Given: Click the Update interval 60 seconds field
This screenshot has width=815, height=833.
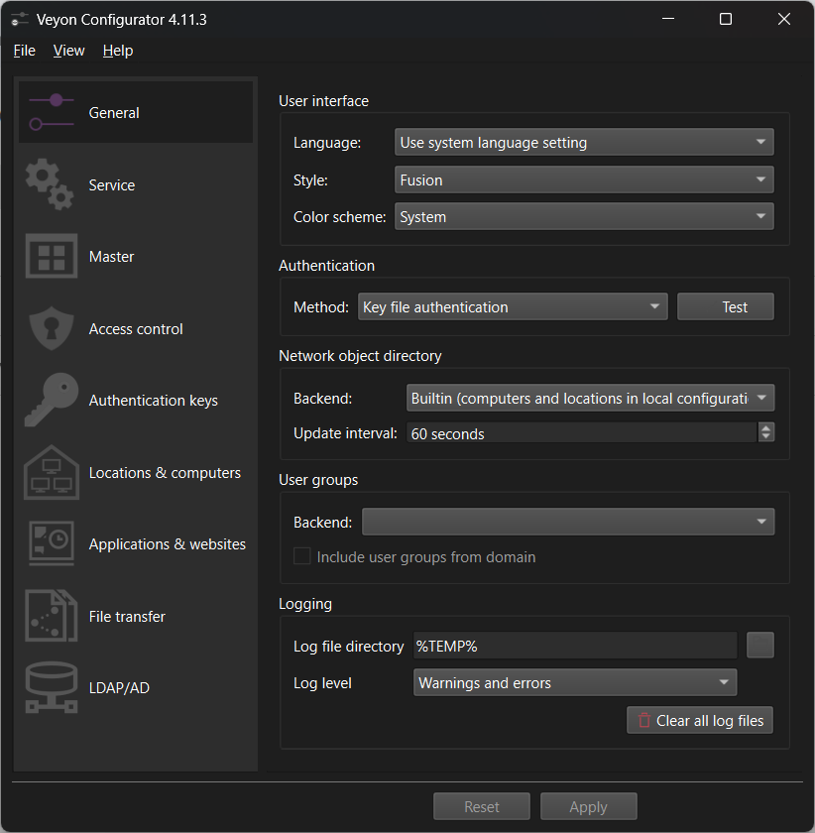Looking at the screenshot, I should [x=582, y=432].
